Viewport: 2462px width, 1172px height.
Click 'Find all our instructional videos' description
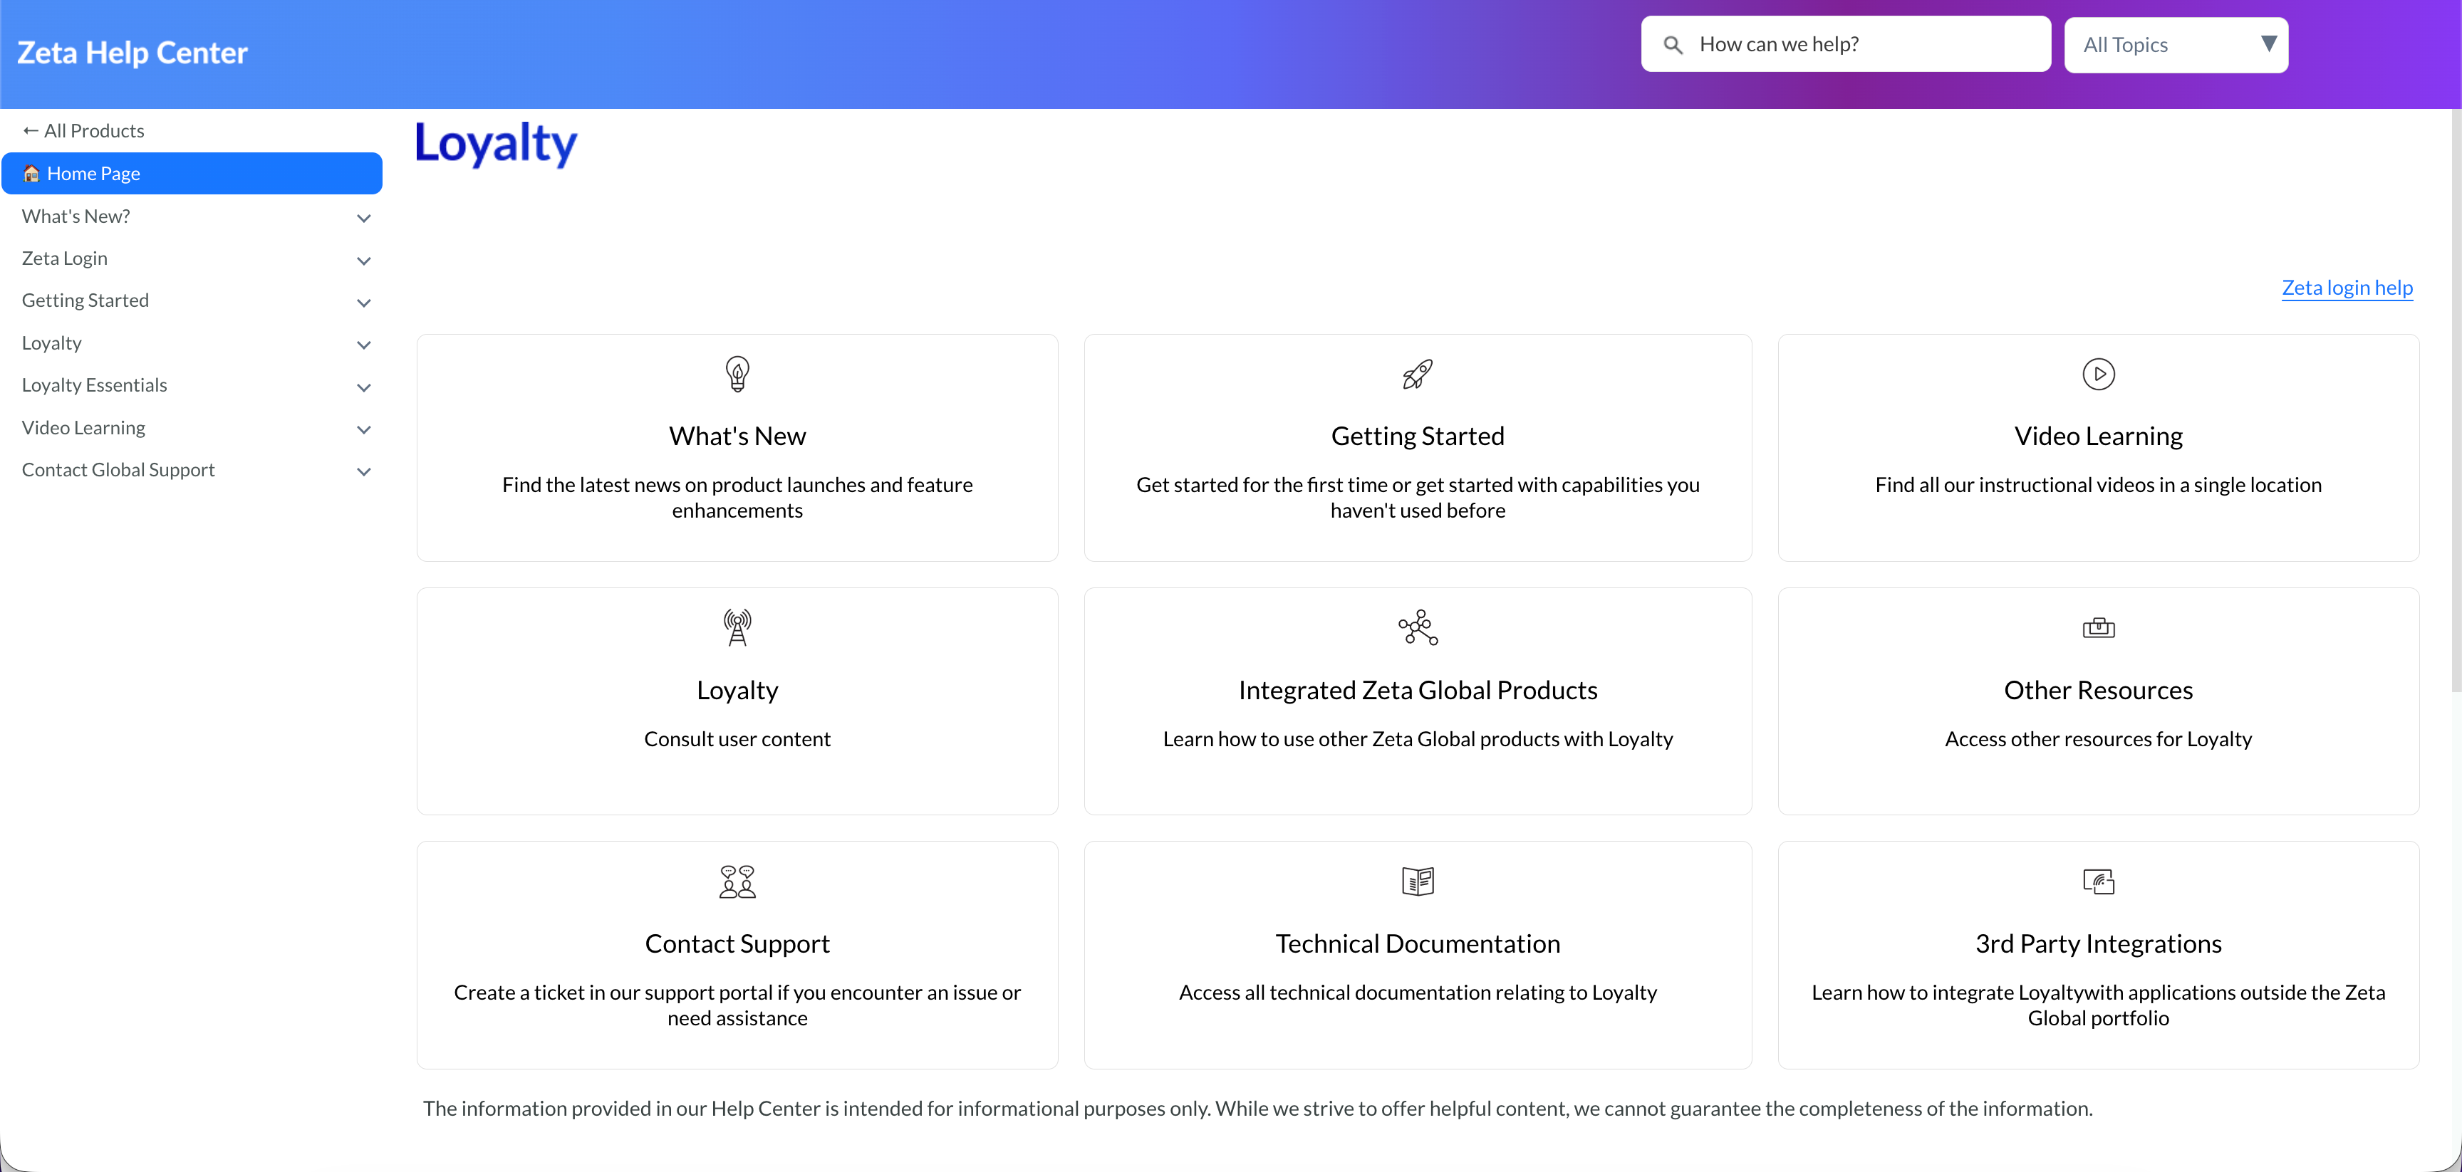[2098, 484]
